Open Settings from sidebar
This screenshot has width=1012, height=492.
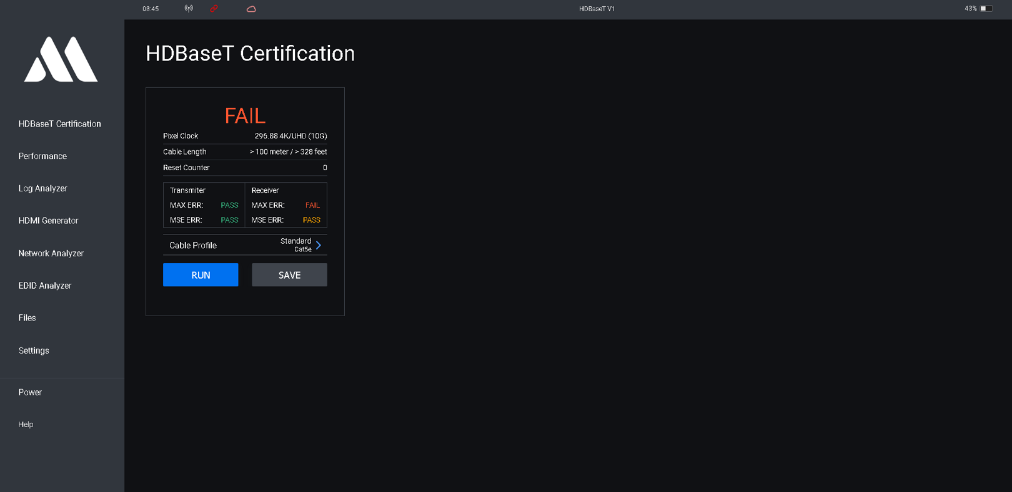pyautogui.click(x=34, y=350)
